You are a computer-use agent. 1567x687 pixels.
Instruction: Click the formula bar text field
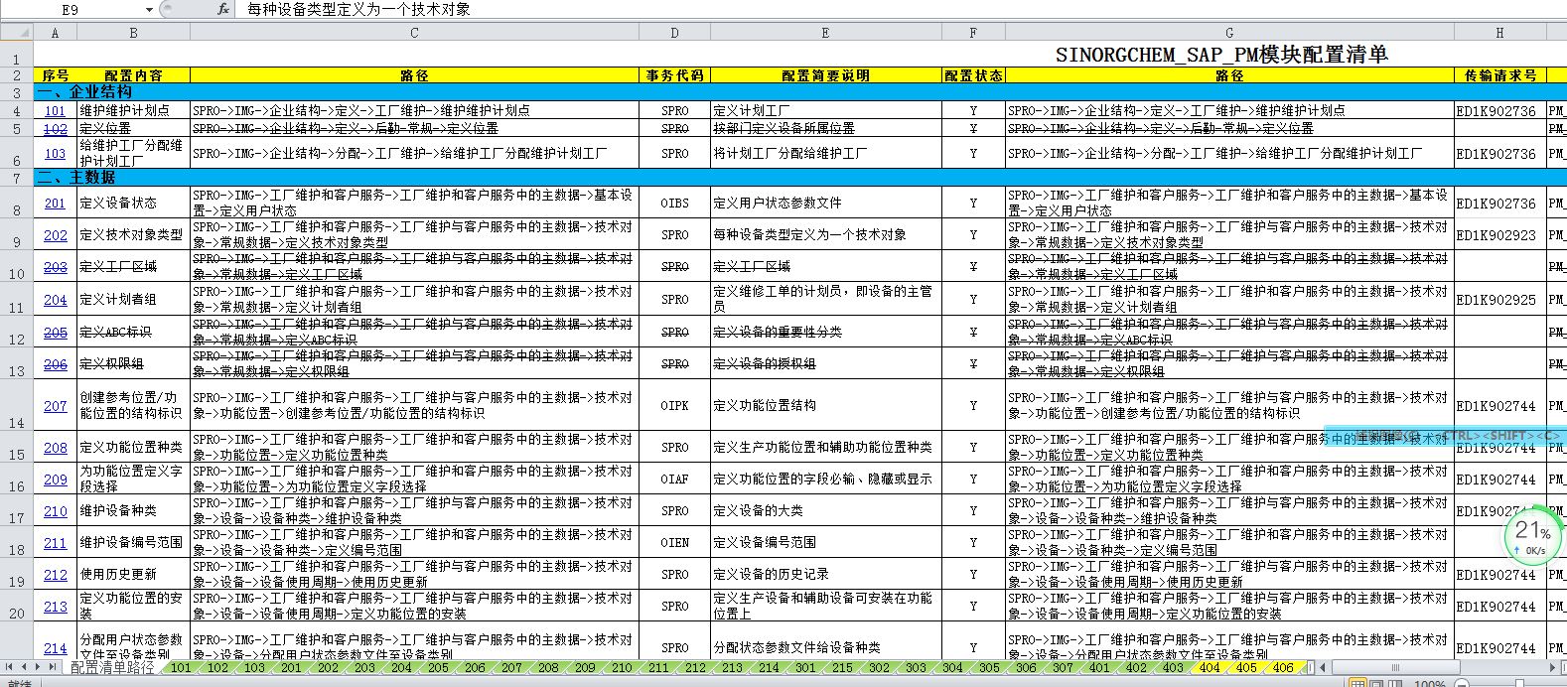pos(899,9)
